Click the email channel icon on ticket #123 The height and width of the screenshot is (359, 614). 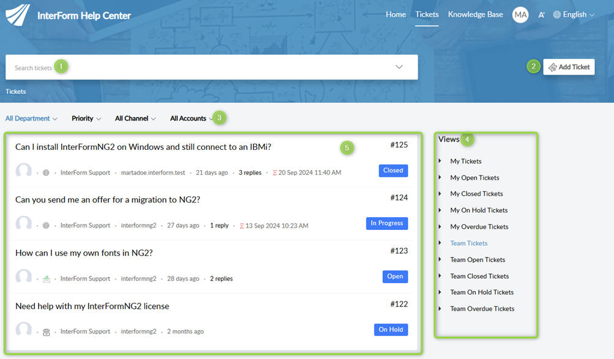coord(46,279)
